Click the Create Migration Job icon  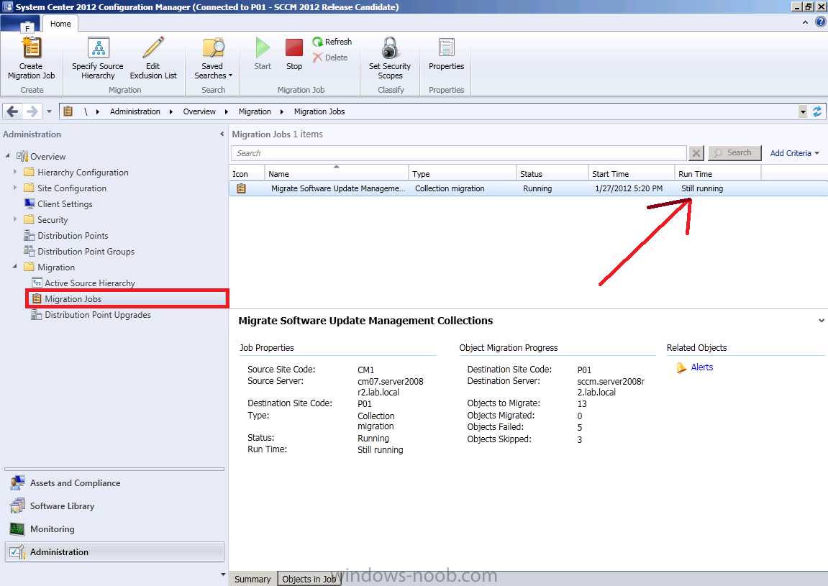click(31, 47)
